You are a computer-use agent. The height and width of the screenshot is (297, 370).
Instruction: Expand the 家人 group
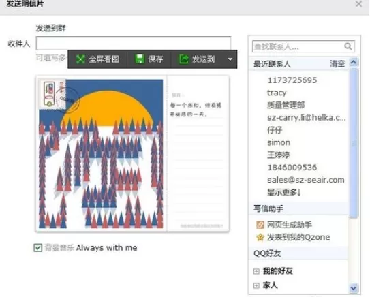(256, 285)
